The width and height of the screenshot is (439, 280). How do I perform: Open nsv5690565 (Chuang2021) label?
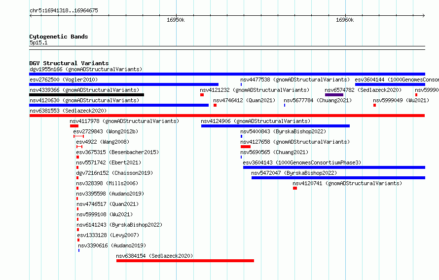point(274,152)
